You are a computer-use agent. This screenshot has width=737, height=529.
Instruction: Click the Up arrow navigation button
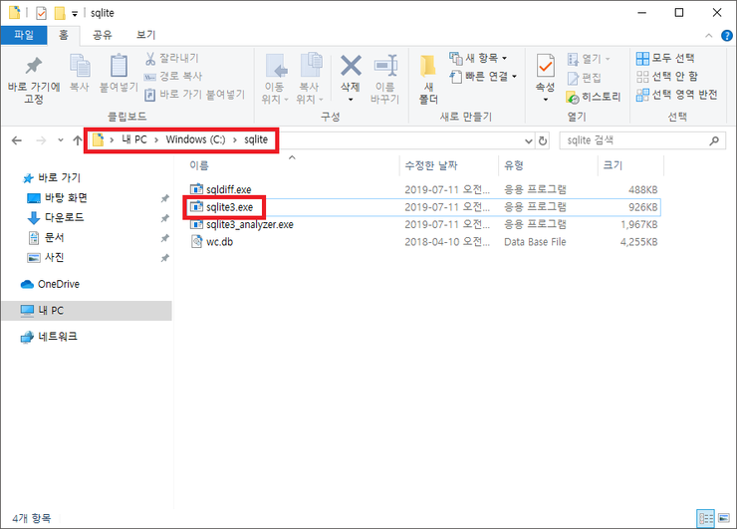click(x=77, y=140)
